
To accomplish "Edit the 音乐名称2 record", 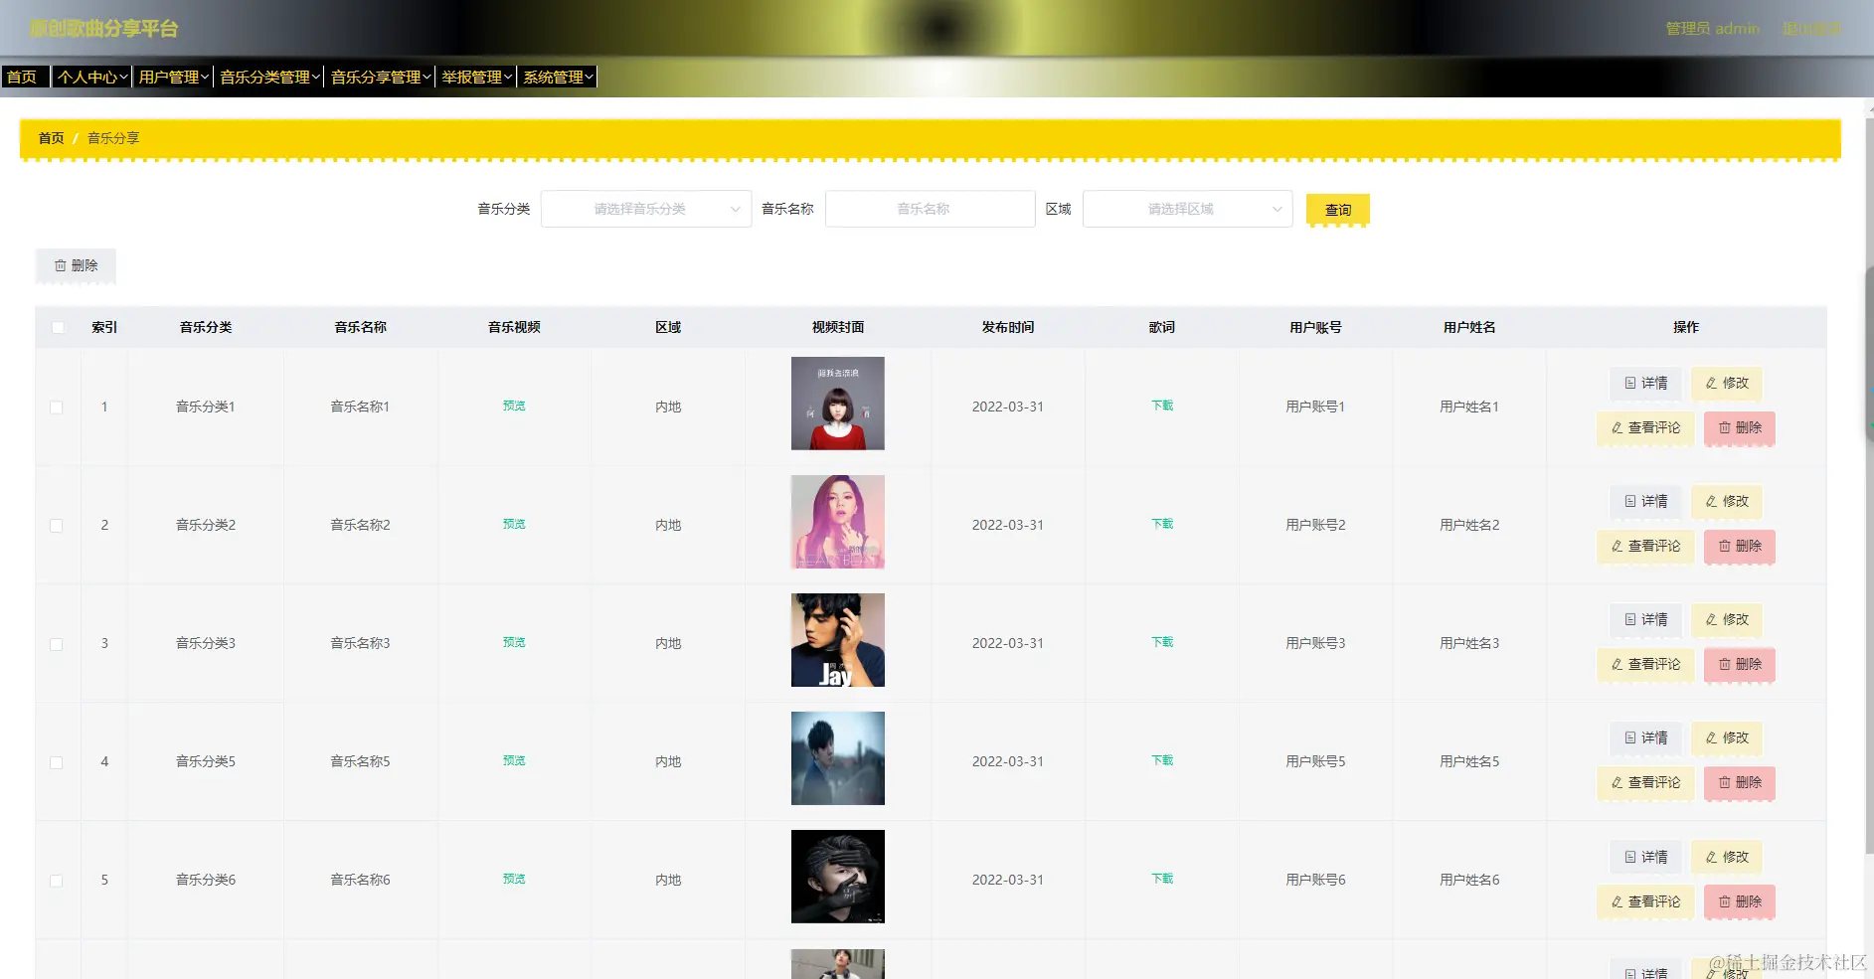I will (x=1727, y=502).
